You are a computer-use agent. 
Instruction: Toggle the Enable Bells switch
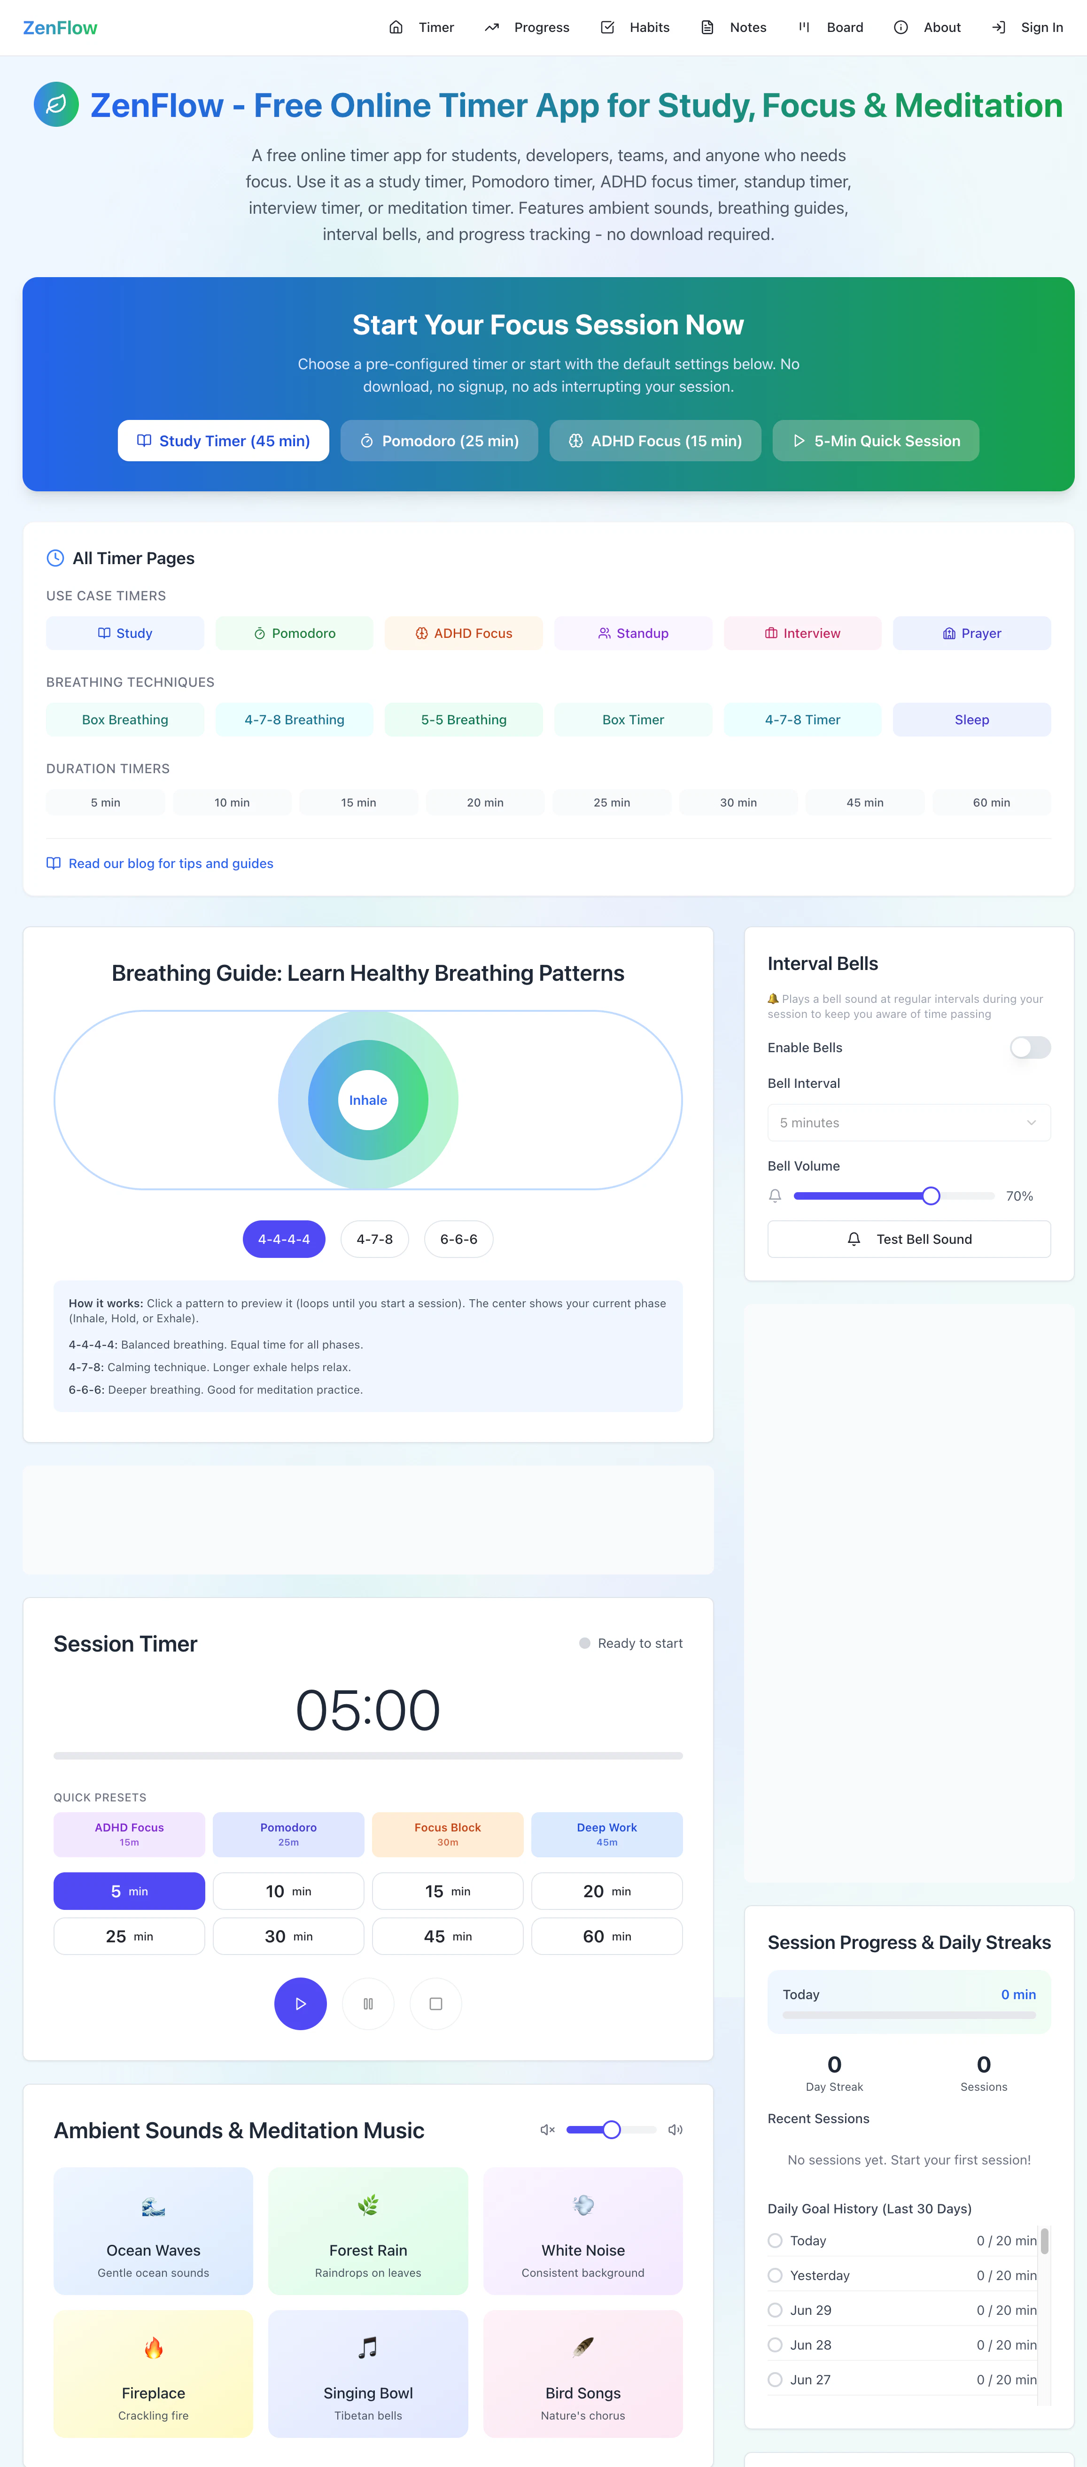[x=1031, y=1047]
